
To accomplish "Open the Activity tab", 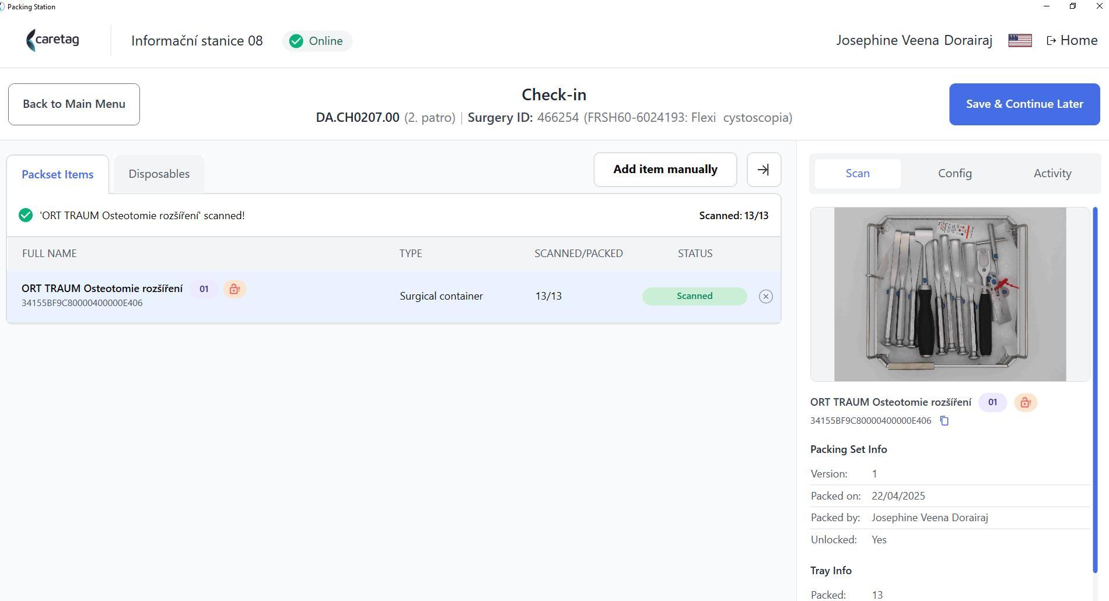I will 1052,174.
